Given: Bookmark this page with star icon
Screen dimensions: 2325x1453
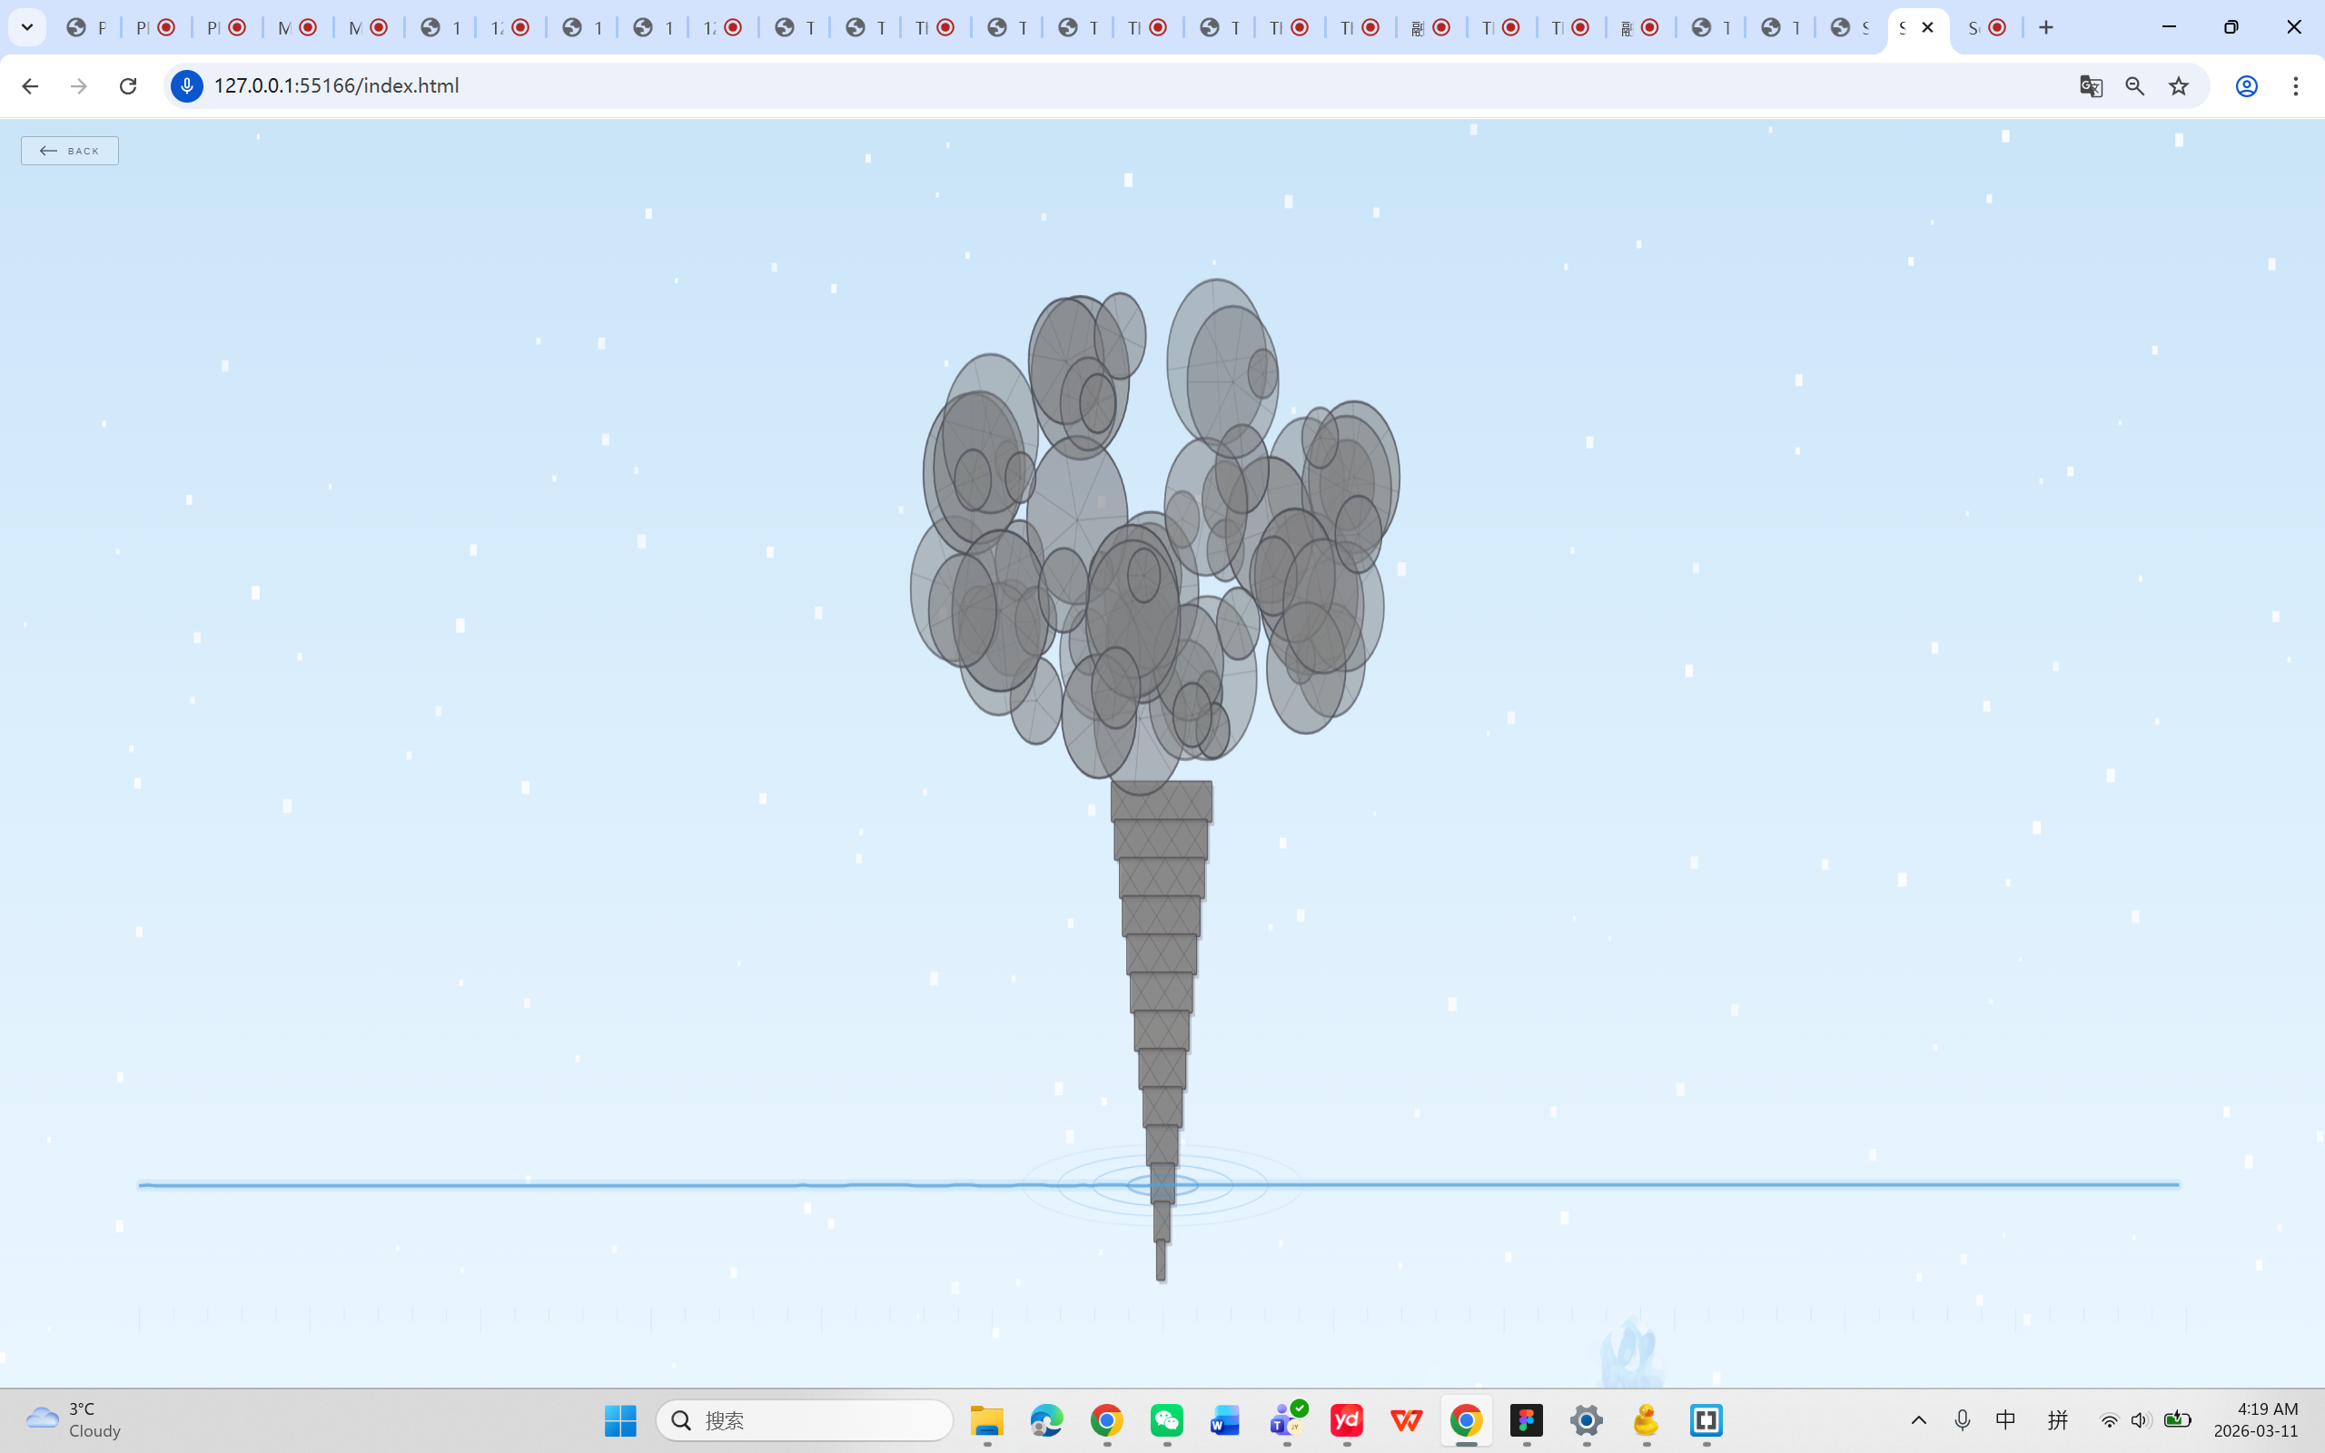Looking at the screenshot, I should [2178, 86].
